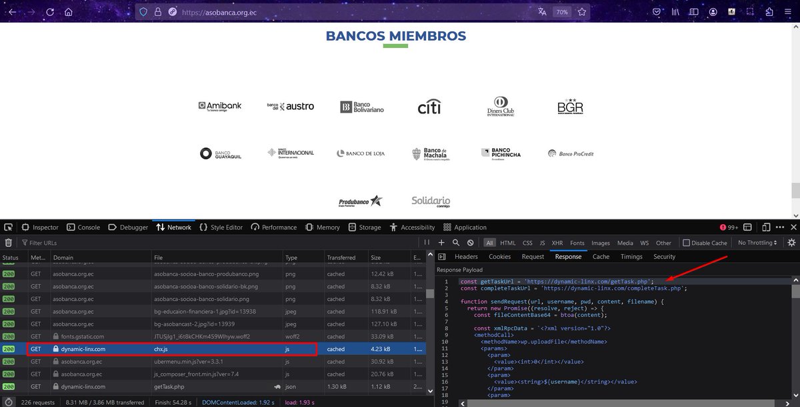800x407 pixels.
Task: Open network settings gear
Action: (x=791, y=243)
